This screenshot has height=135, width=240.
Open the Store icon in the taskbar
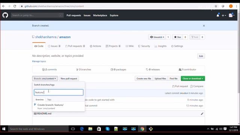pyautogui.click(x=99, y=129)
